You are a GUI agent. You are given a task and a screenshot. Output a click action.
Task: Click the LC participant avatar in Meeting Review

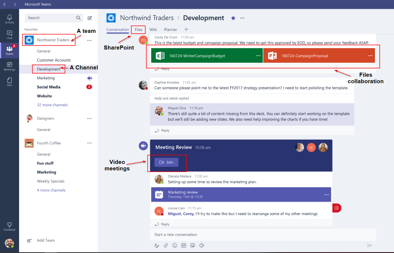(311, 147)
